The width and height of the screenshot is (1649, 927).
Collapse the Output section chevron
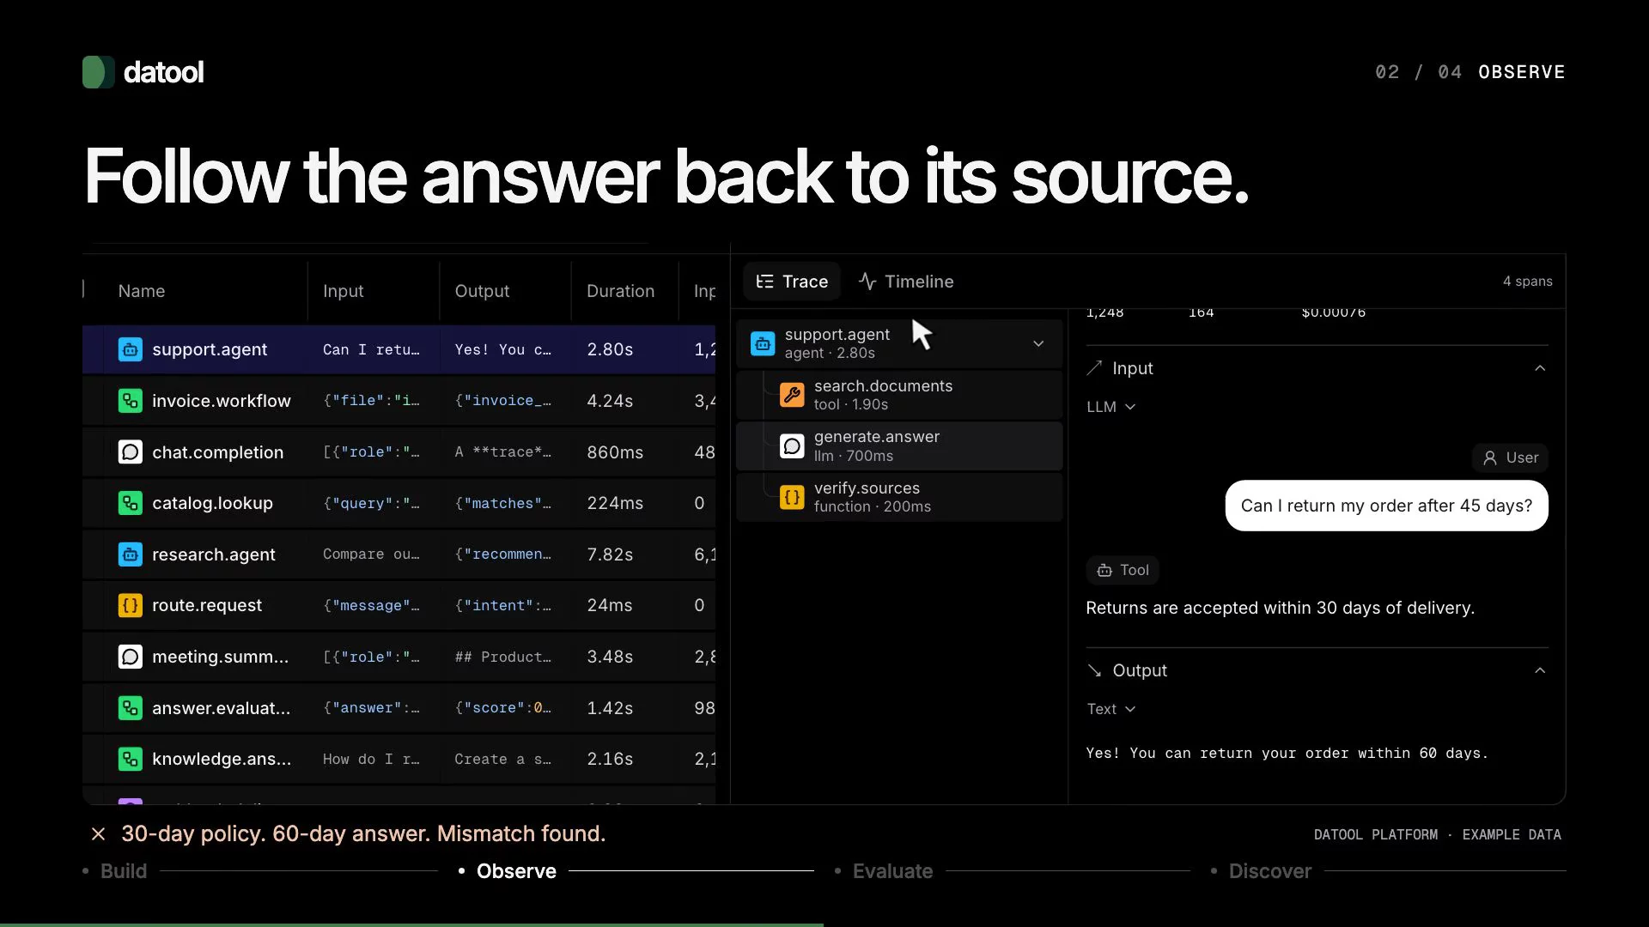coord(1540,670)
